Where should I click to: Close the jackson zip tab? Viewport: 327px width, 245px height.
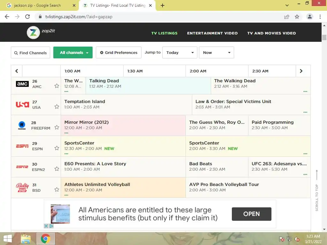coord(74,5)
